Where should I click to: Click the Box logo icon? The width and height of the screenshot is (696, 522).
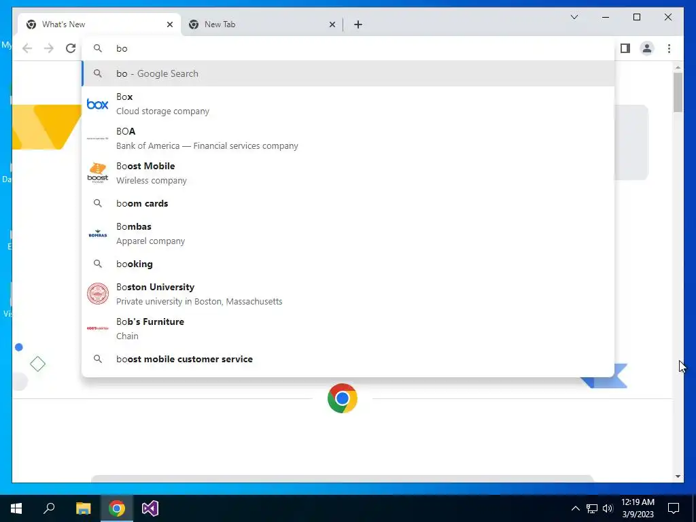point(98,104)
